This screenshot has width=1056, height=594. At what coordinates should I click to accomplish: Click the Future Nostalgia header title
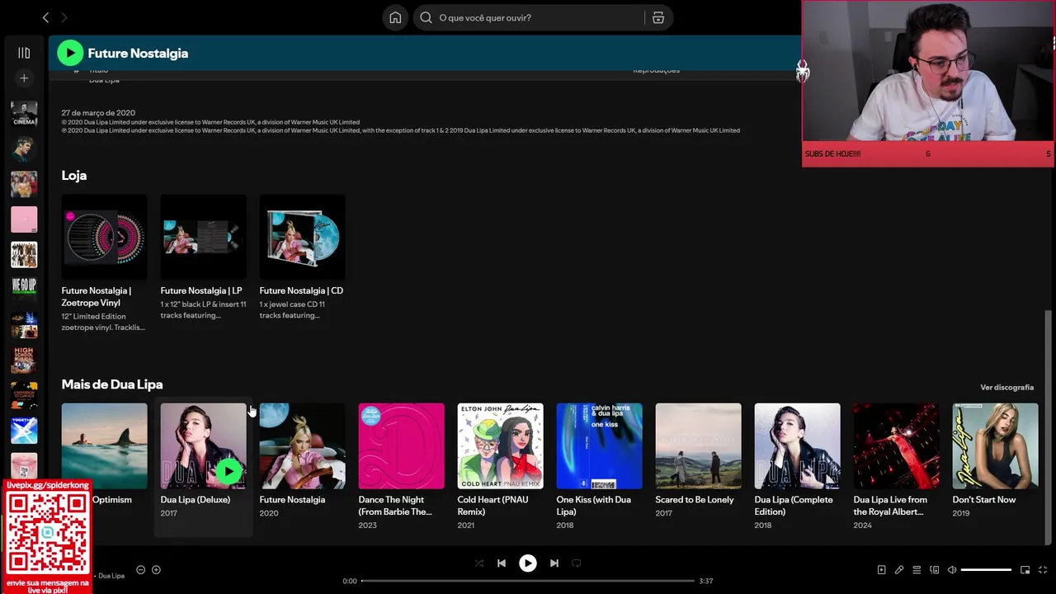coord(138,53)
